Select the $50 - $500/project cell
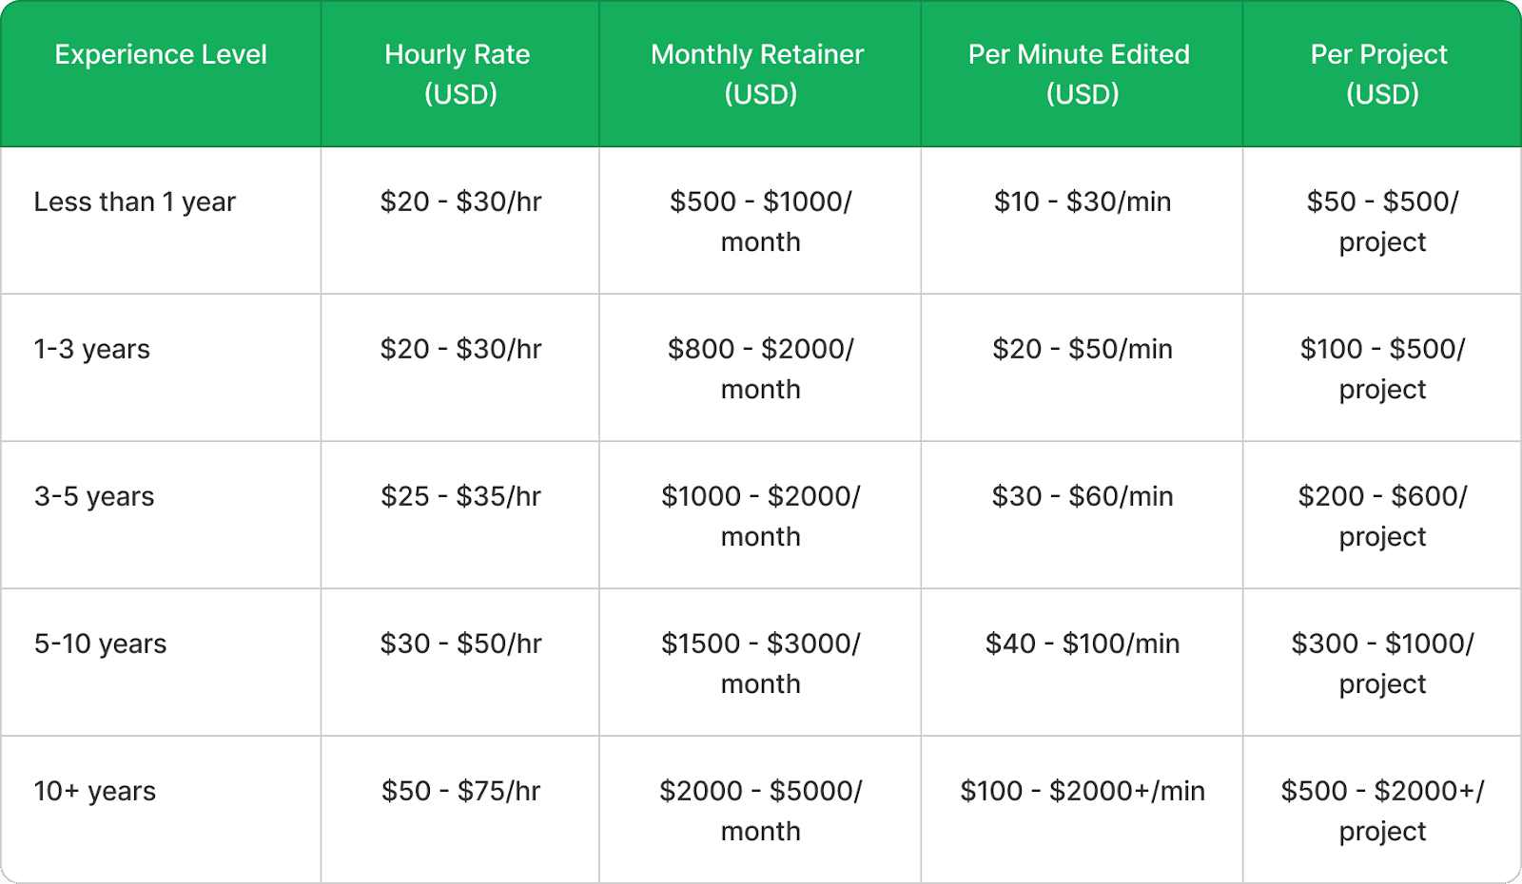 click(1382, 221)
